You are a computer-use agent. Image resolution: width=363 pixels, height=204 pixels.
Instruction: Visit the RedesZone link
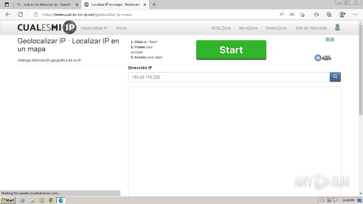(x=276, y=28)
